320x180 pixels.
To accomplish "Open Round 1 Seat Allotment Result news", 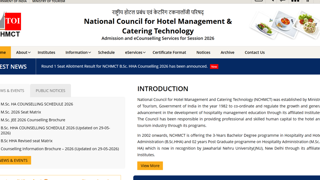I will (x=124, y=66).
